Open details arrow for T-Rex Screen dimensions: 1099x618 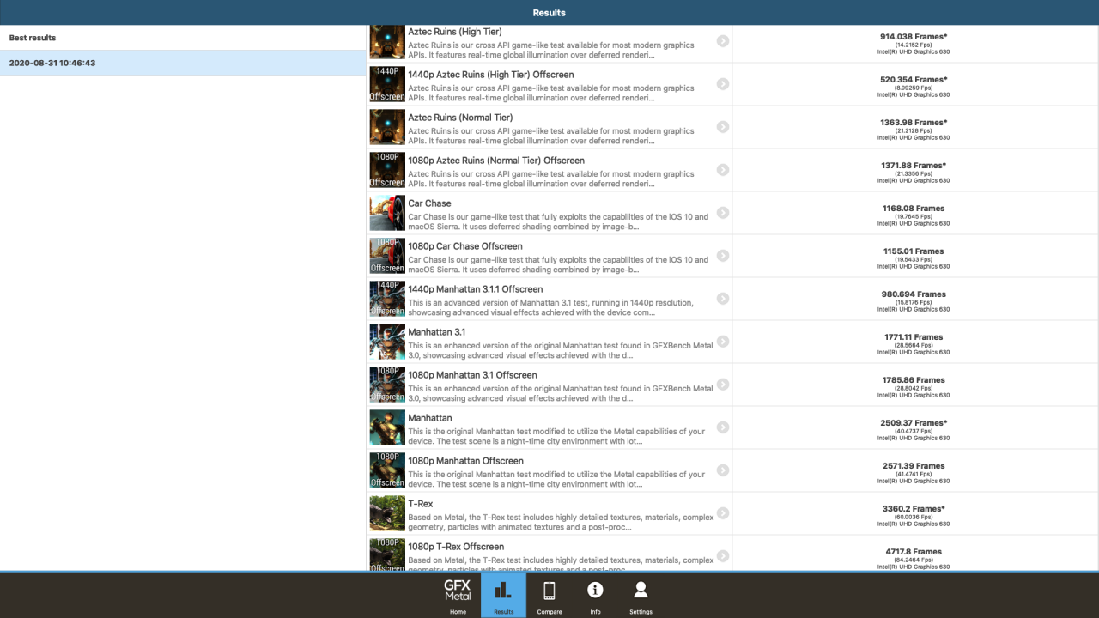click(x=723, y=513)
